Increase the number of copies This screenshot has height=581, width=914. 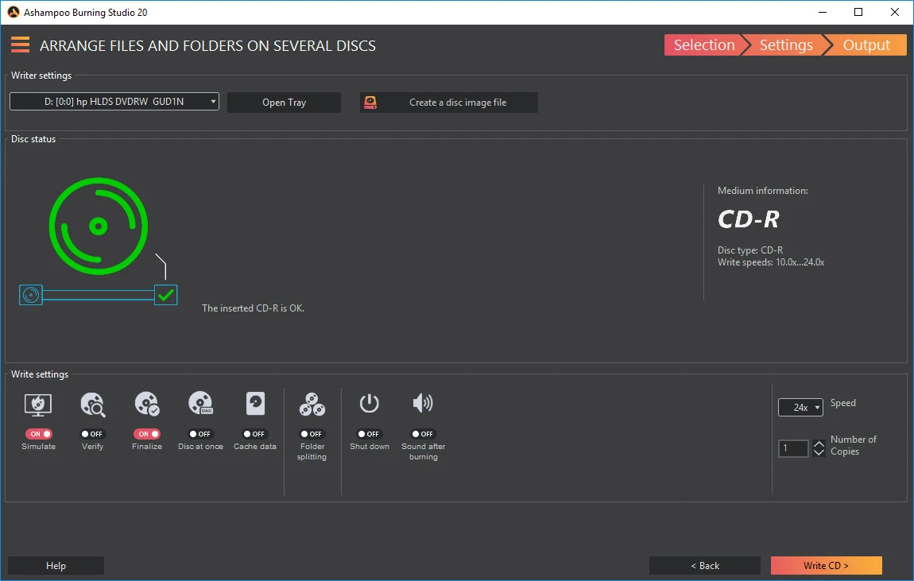point(819,444)
